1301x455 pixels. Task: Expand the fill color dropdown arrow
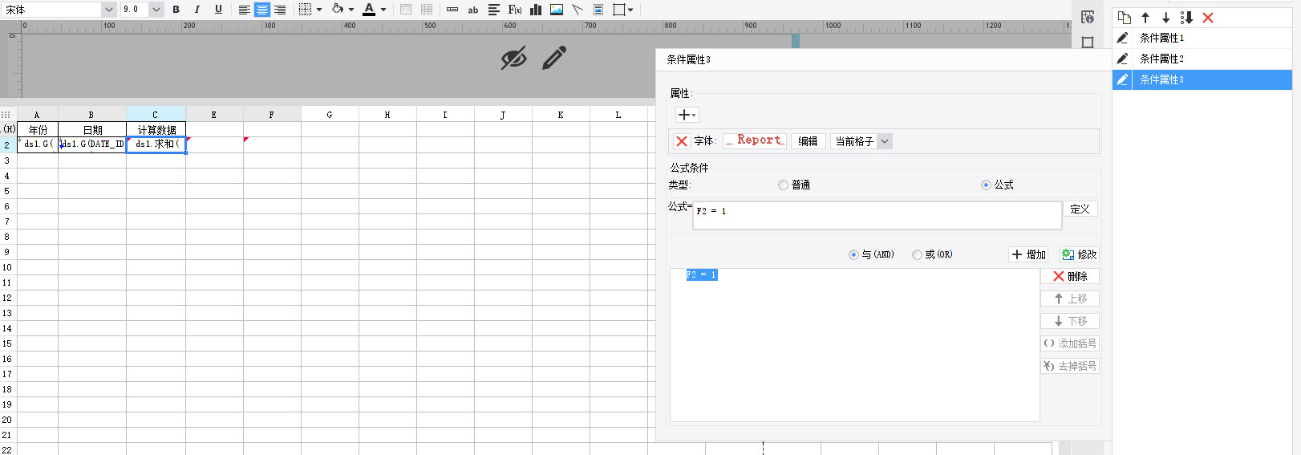(351, 10)
